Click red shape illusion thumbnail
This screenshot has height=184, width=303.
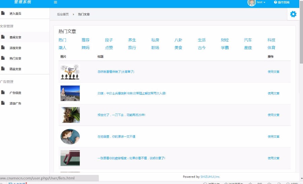(70, 158)
